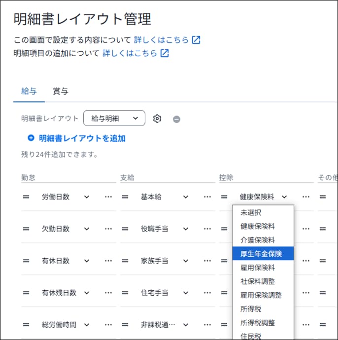The width and height of the screenshot is (338, 340).
Task: Click drag handle icon for 労働日数 row
Action: click(x=26, y=197)
